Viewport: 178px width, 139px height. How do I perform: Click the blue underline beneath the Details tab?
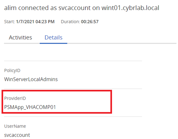click(53, 43)
